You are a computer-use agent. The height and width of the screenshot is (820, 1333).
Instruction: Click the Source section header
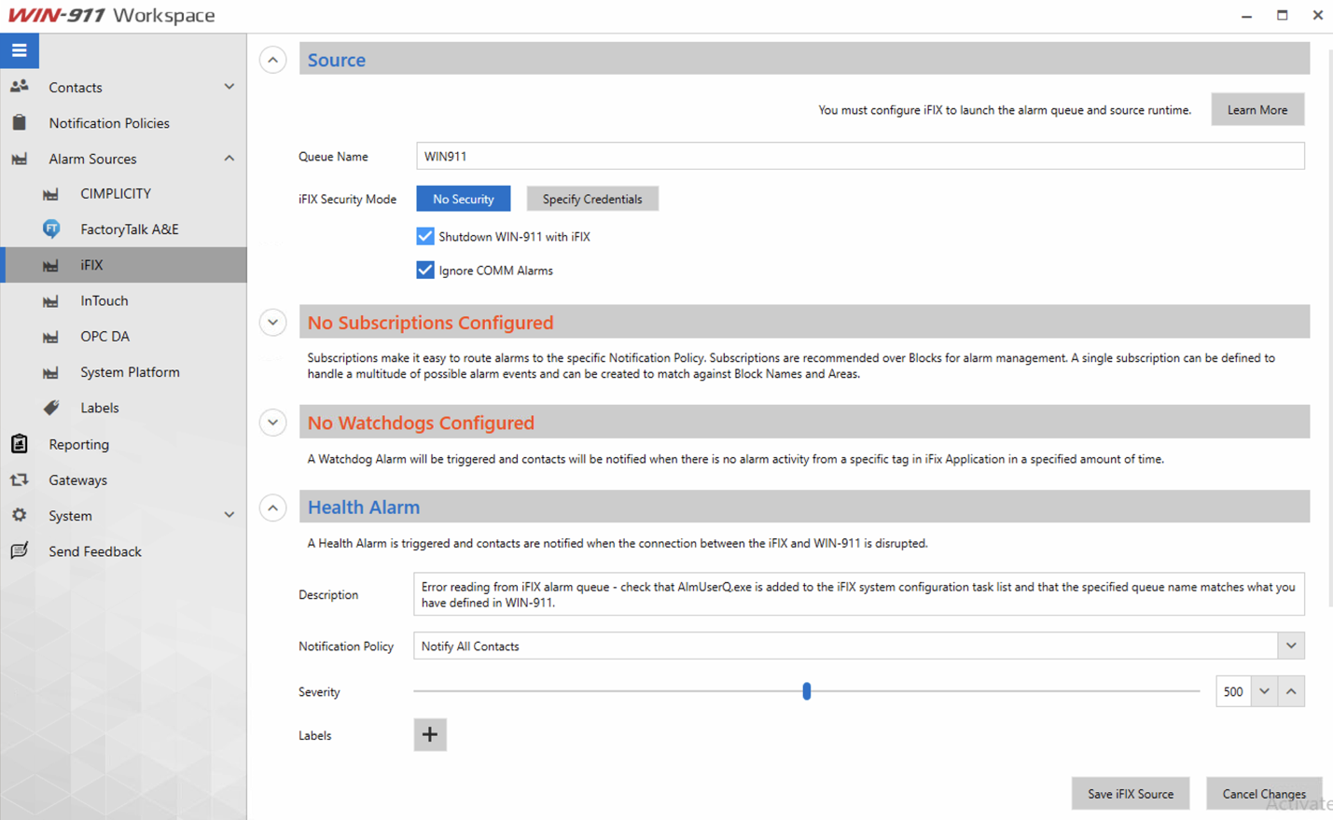(x=804, y=59)
